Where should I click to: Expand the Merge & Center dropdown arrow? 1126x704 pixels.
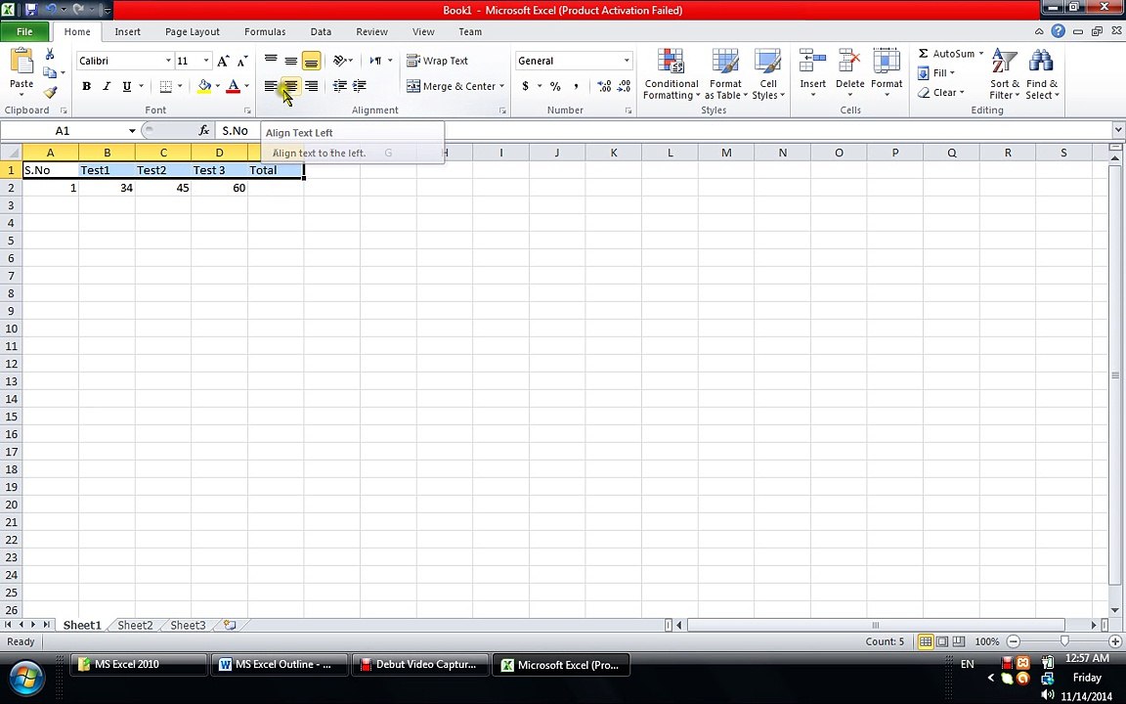point(502,86)
